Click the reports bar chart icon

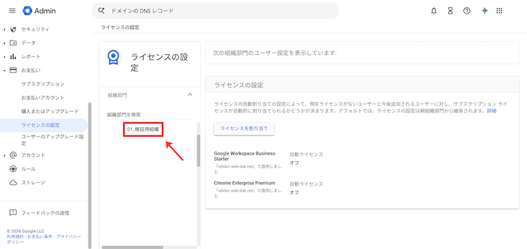(x=14, y=56)
